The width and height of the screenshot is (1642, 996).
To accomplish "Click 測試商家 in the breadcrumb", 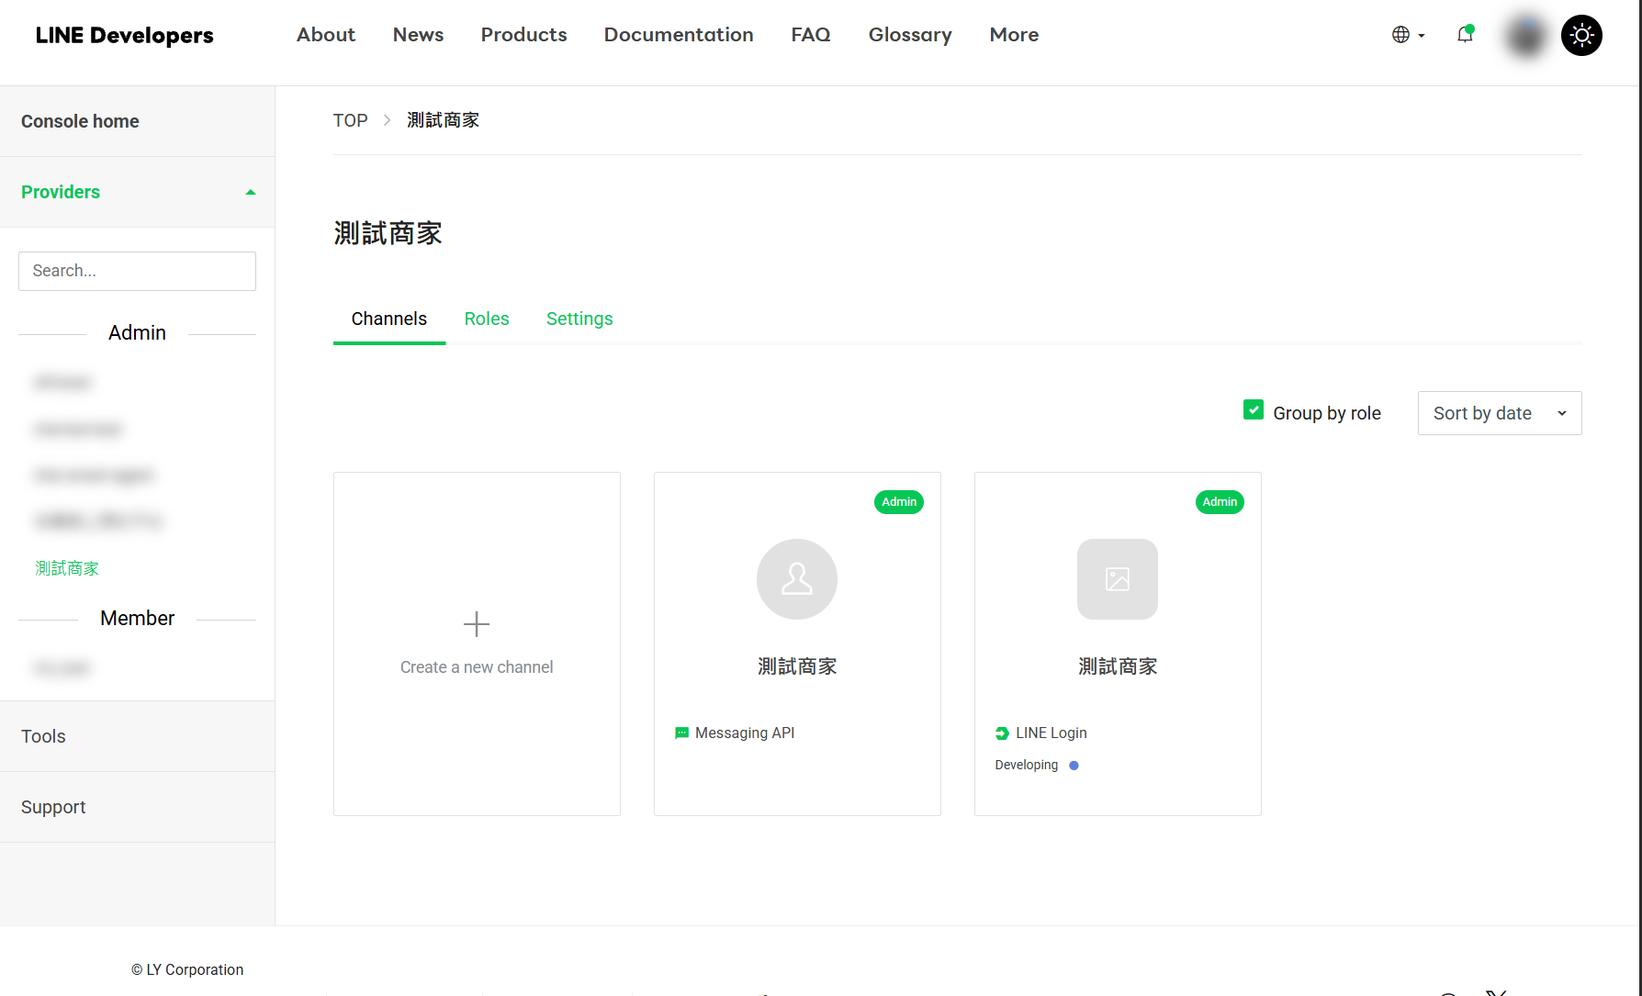I will point(444,120).
